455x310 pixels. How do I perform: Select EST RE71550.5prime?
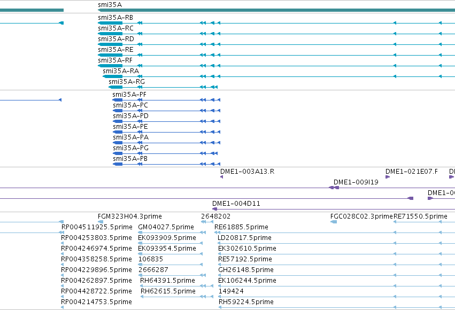pos(420,216)
